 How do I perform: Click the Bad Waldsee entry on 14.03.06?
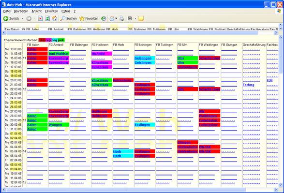(59, 54)
